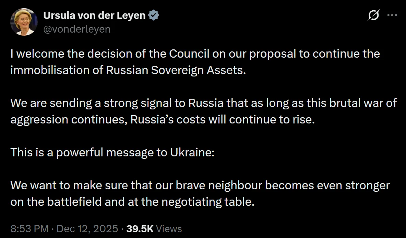The width and height of the screenshot is (406, 238).
Task: Click the word "Council" in the post
Action: [x=189, y=54]
